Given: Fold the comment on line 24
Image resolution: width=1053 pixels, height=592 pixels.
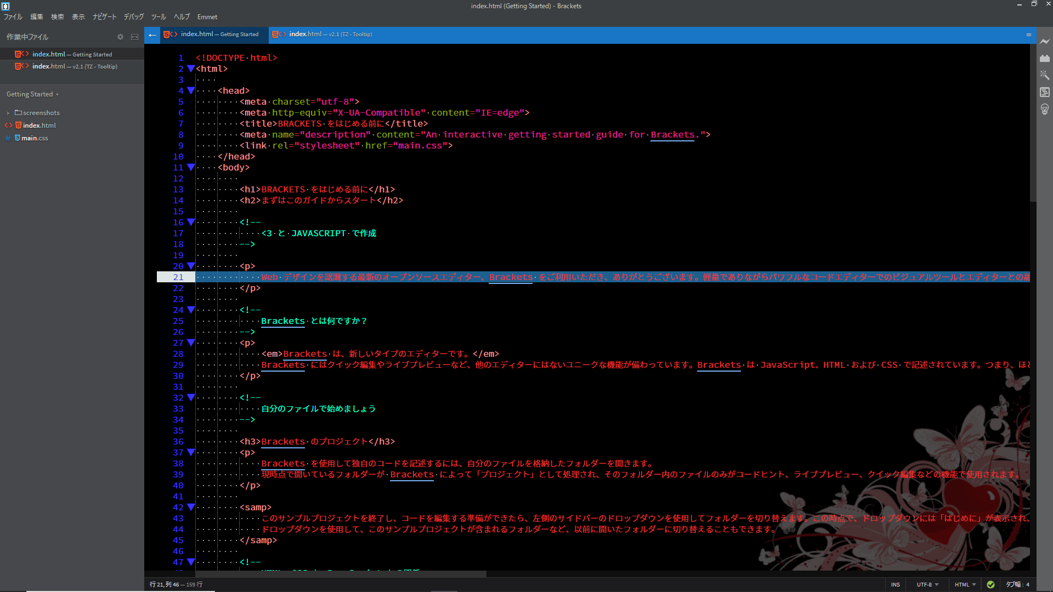Looking at the screenshot, I should pyautogui.click(x=190, y=310).
